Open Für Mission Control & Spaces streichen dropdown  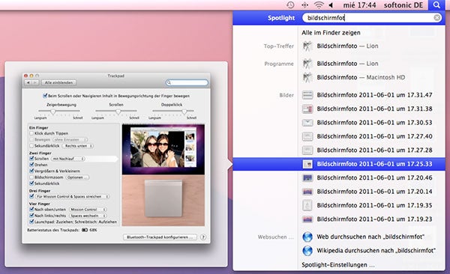[72, 197]
